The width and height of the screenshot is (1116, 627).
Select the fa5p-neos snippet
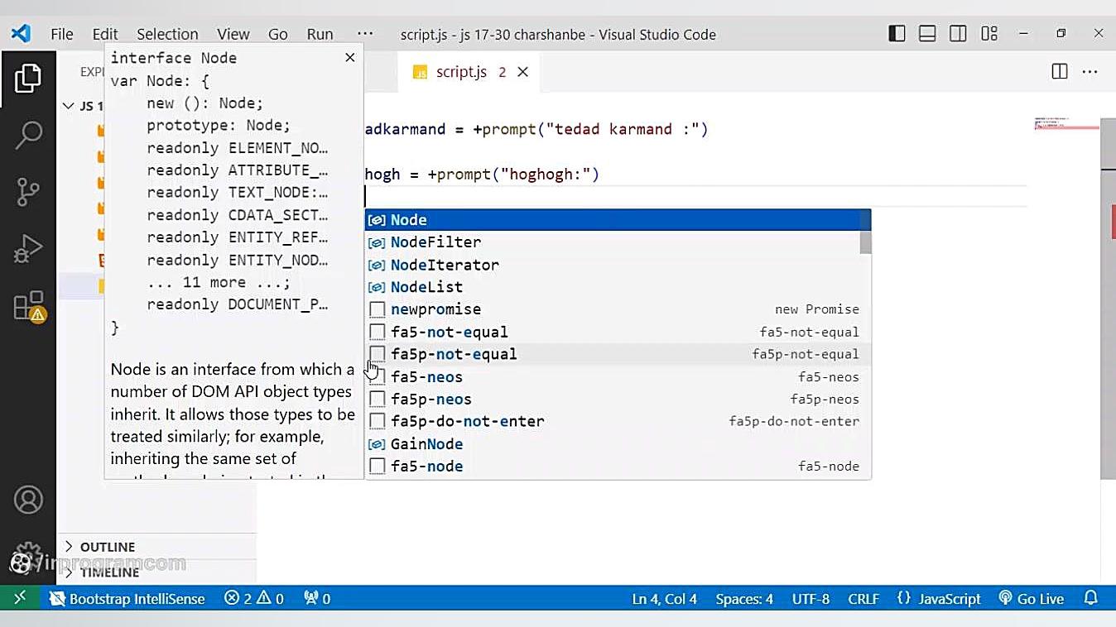click(618, 399)
